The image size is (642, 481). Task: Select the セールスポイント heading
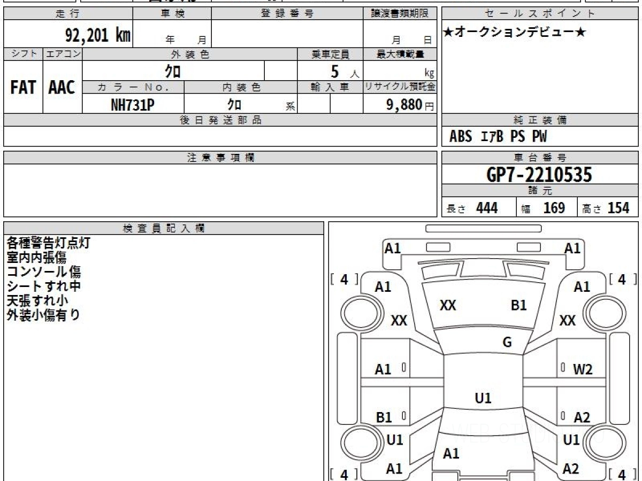click(540, 14)
